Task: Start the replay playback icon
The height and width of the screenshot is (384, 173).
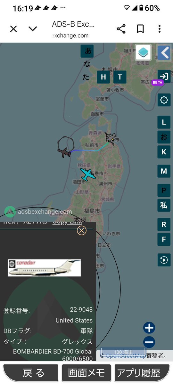Action: (164, 260)
